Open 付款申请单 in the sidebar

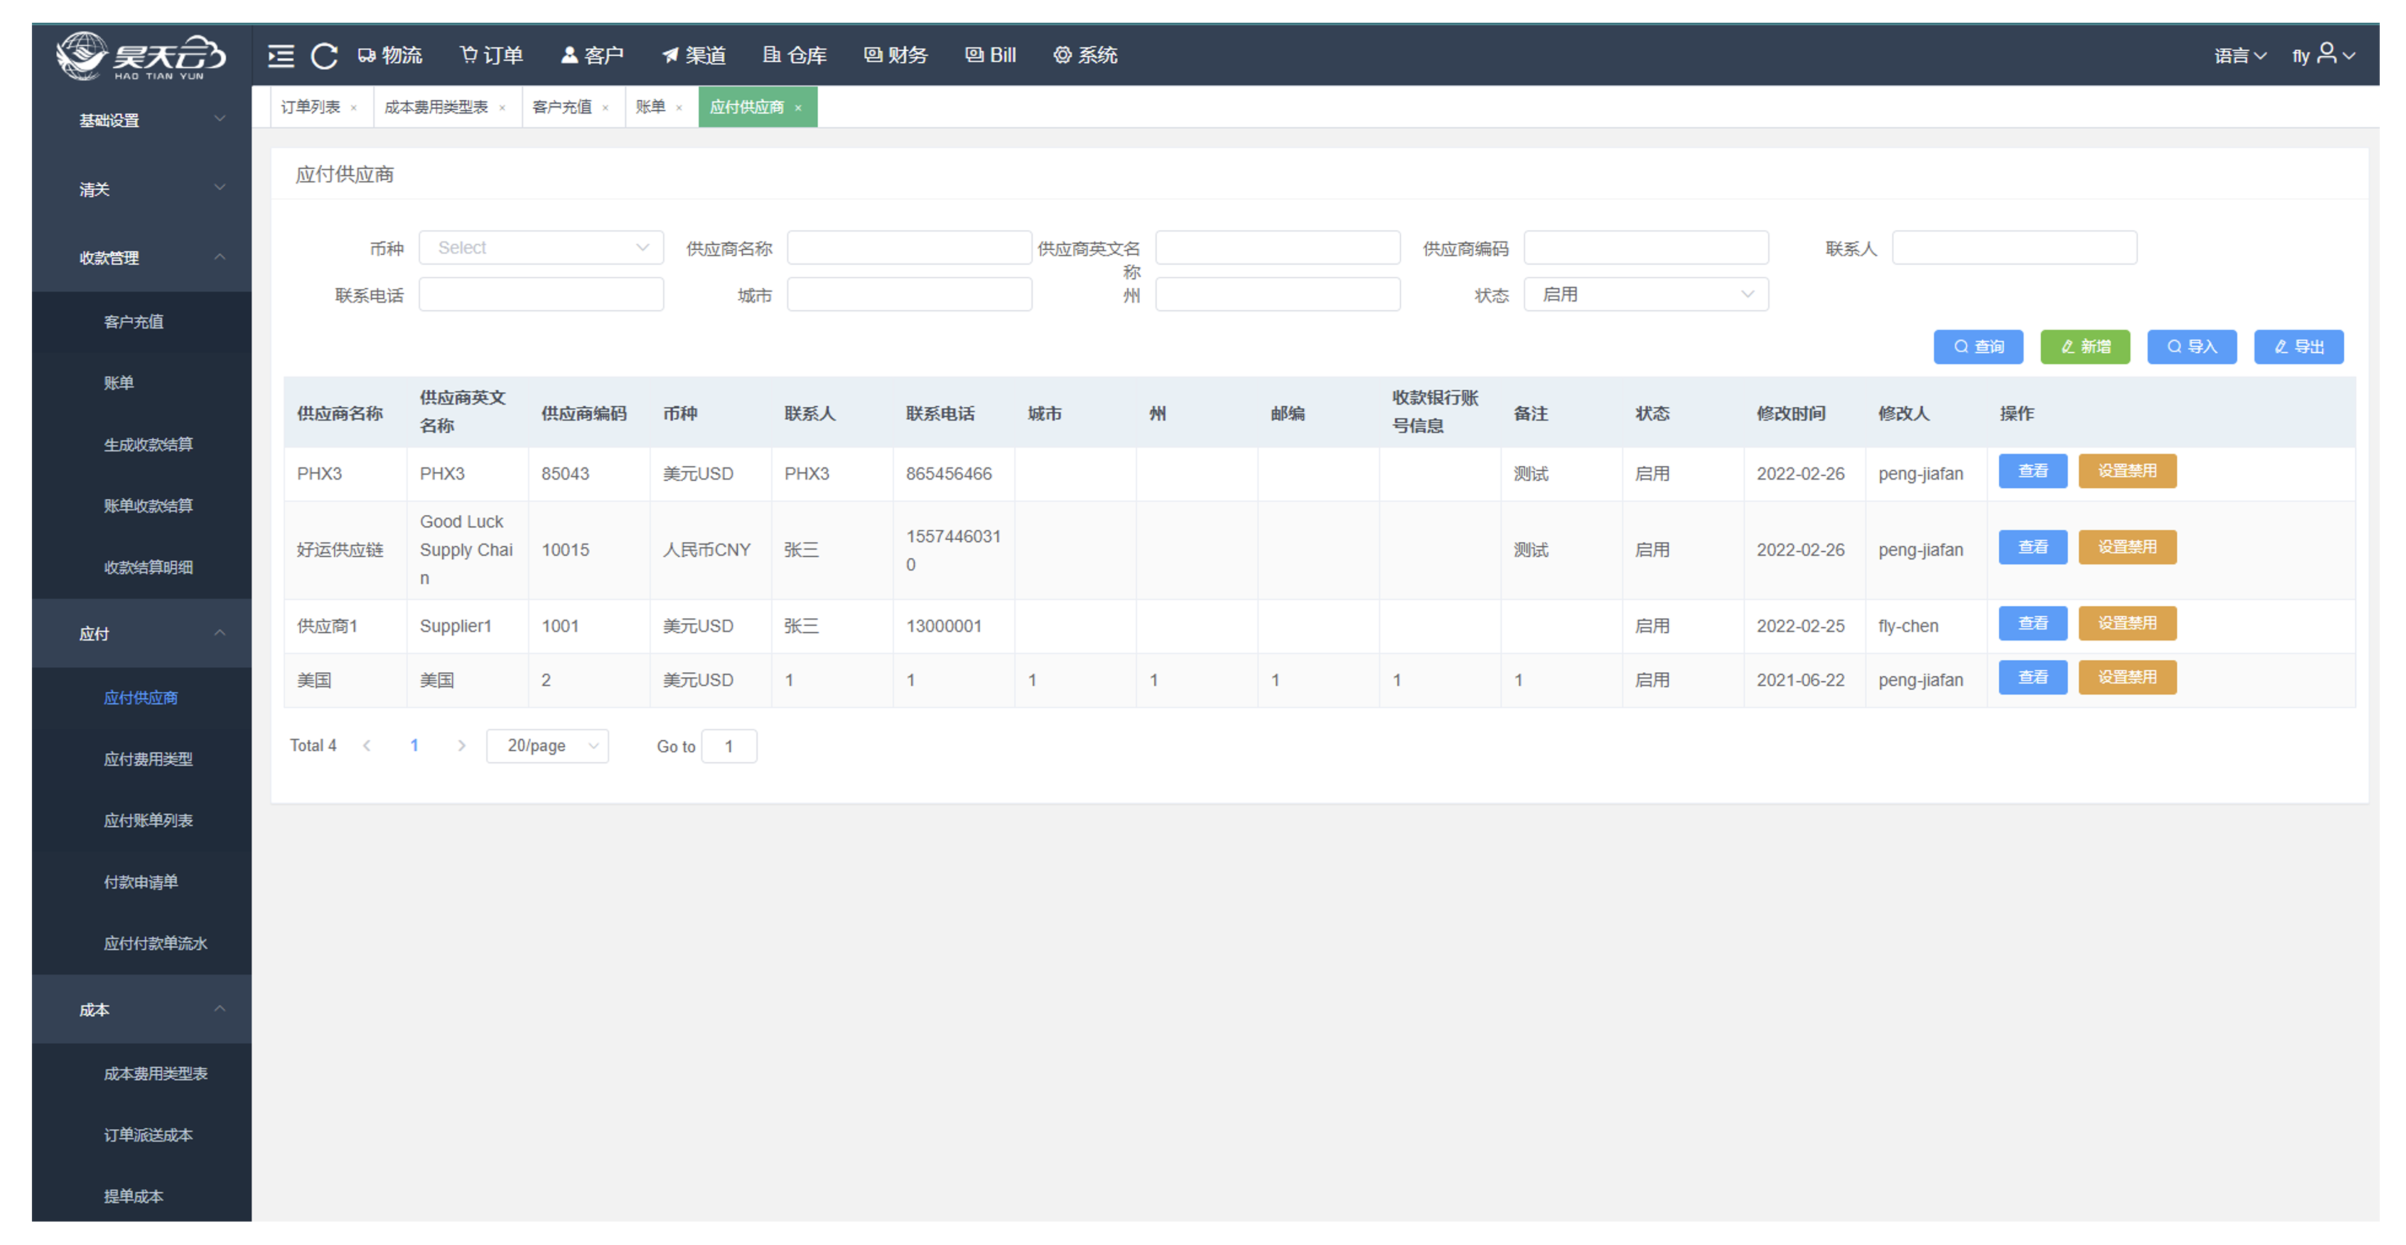click(x=141, y=883)
